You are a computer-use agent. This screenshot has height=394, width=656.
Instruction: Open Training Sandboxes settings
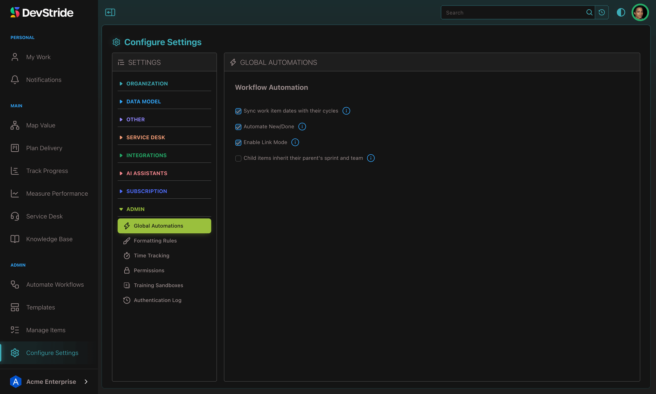(x=164, y=285)
